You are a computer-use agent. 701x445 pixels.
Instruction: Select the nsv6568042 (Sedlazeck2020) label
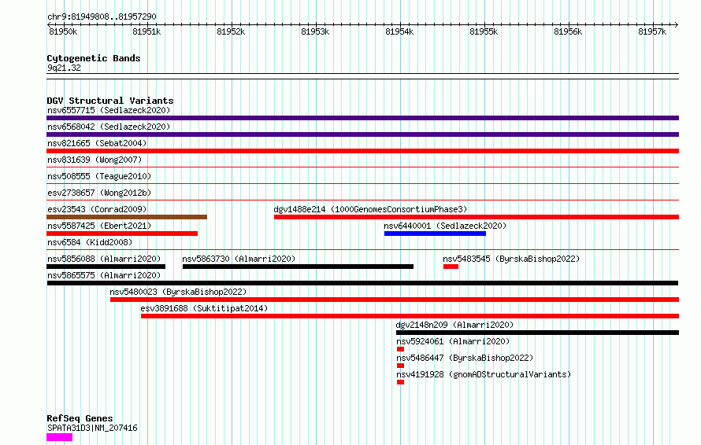coord(109,127)
